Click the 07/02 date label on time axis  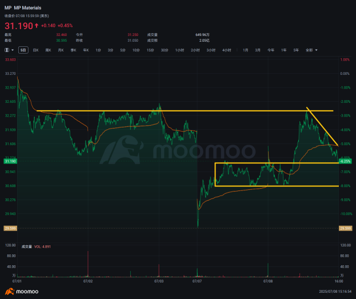(88, 281)
